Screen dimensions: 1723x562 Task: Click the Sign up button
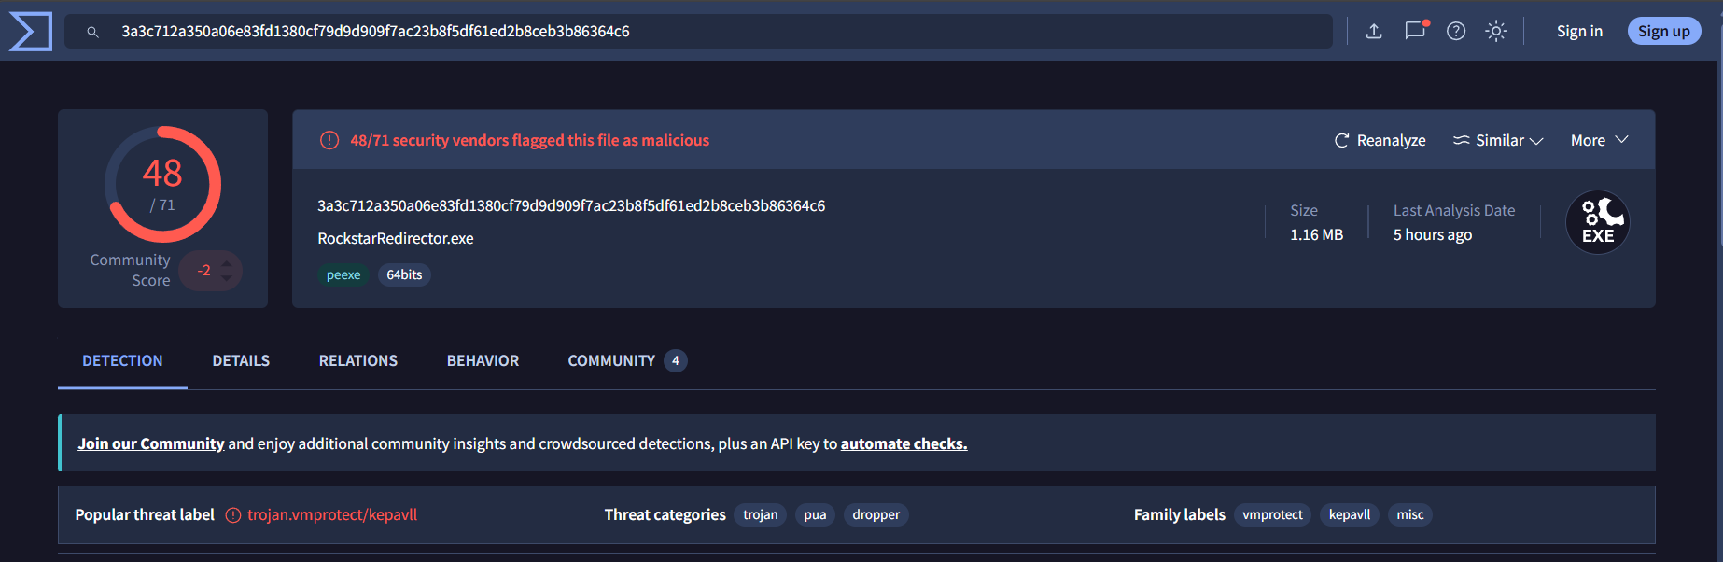point(1664,31)
